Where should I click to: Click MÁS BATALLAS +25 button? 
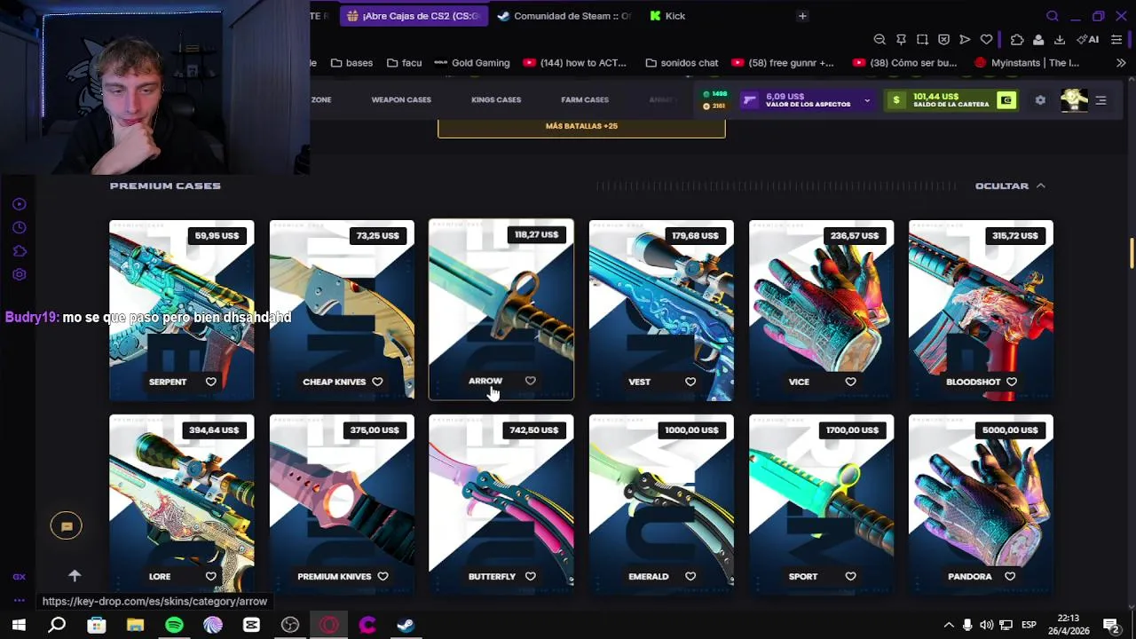[x=581, y=126]
